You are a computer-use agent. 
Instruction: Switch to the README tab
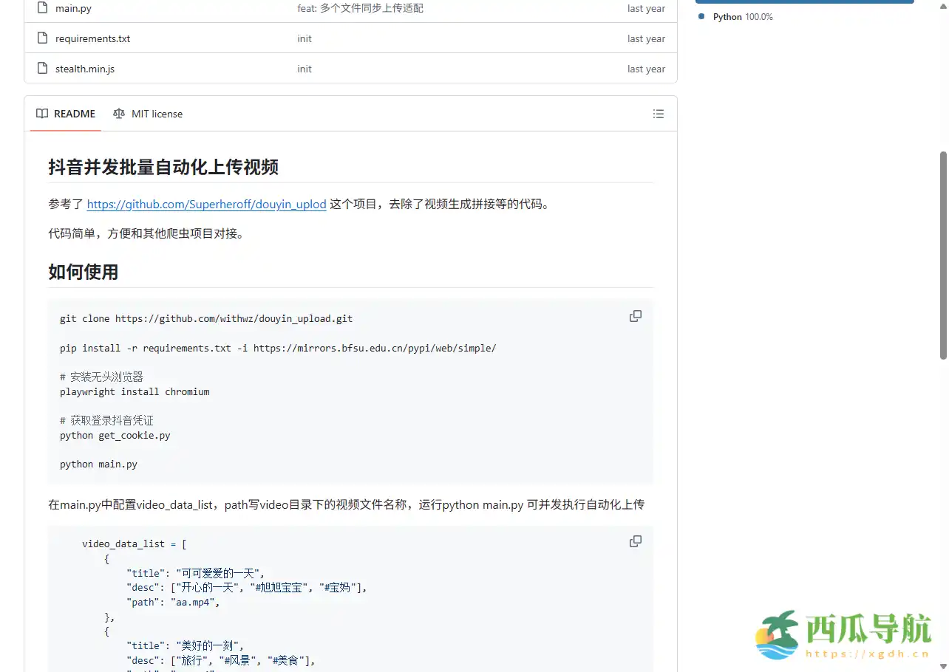click(74, 113)
